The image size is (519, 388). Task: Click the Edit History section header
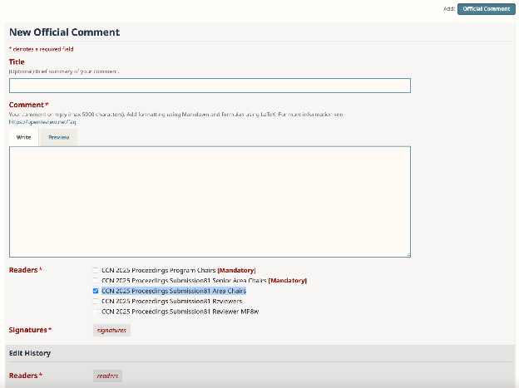pos(30,353)
